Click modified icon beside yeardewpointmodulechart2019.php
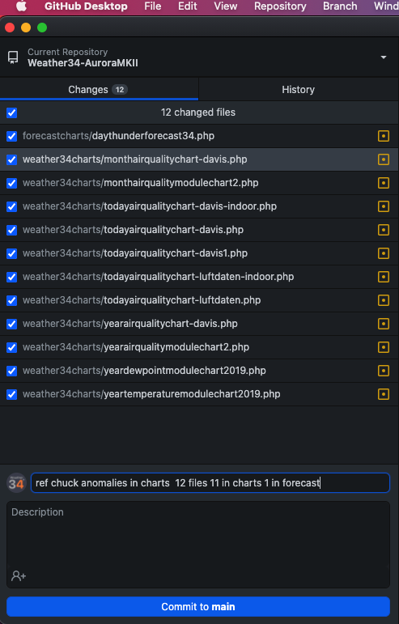Screen dimensions: 399x624 [x=383, y=371]
